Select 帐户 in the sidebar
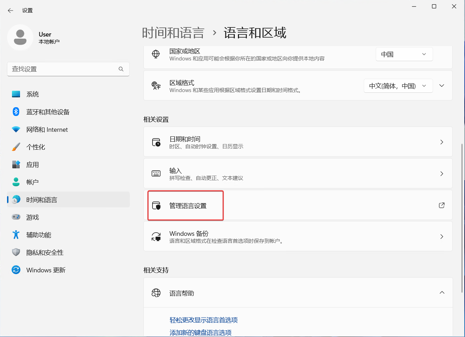The width and height of the screenshot is (465, 337). click(x=32, y=182)
